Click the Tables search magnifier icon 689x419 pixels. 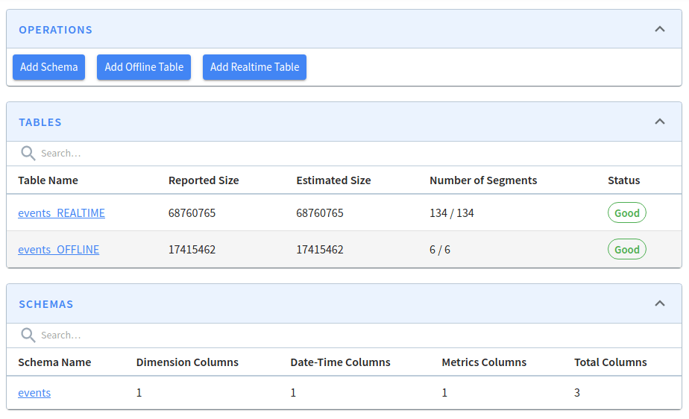coord(28,154)
